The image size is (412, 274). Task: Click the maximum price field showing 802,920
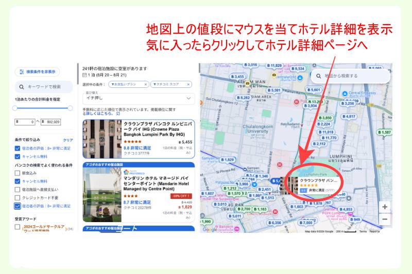(50, 122)
